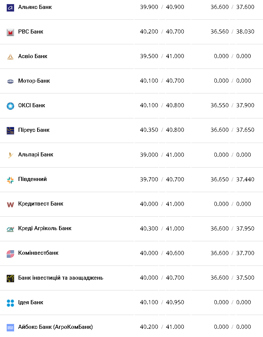
Task: Click the Айбокс Банк logo icon
Action: pos(10,327)
